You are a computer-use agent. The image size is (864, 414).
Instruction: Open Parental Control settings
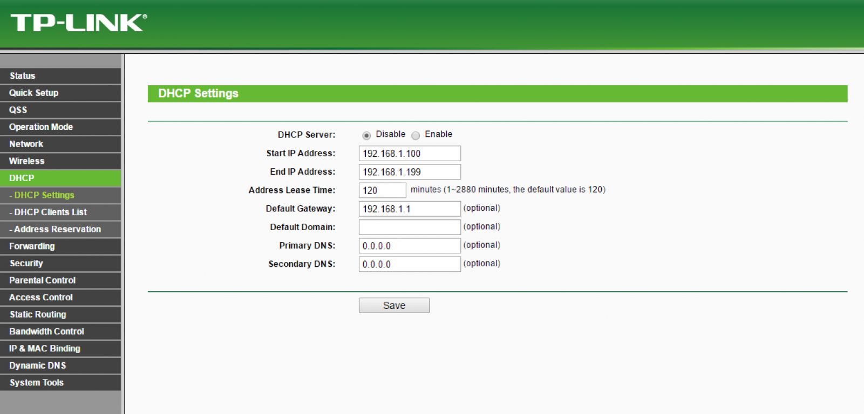coord(60,280)
